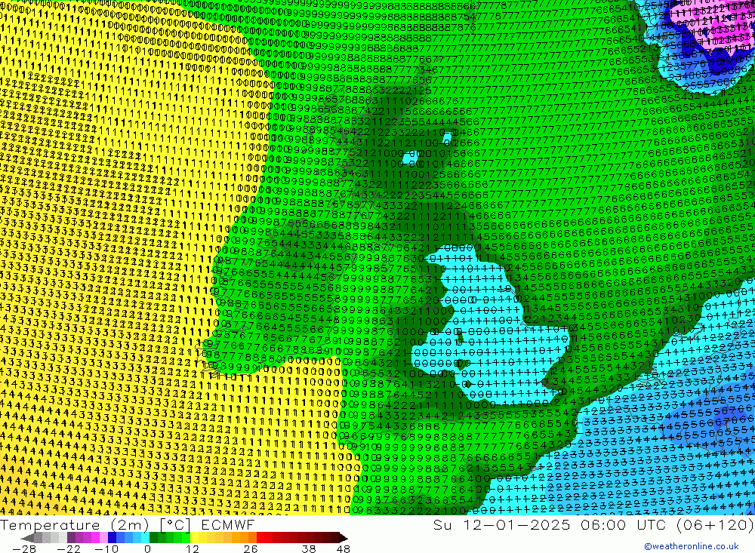Screen dimensions: 755x553
Task: Click the magenta swatch in the color scale
Action: pos(95,538)
